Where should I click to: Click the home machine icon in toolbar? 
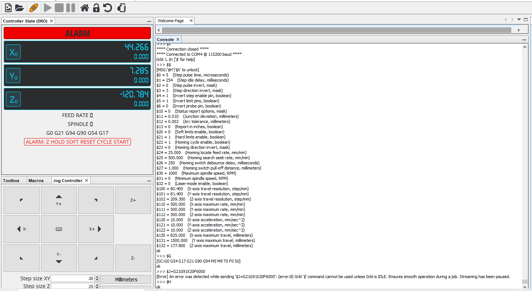click(x=85, y=7)
